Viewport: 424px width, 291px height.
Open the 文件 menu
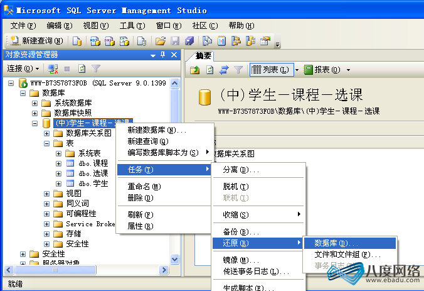tap(23, 26)
